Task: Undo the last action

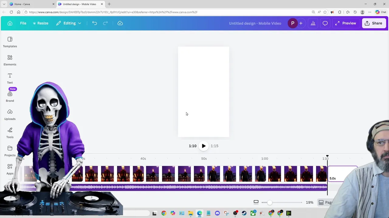Action: [x=95, y=23]
